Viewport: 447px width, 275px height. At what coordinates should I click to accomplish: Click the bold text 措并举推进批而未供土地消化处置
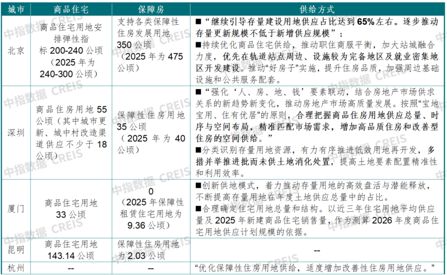262,162
